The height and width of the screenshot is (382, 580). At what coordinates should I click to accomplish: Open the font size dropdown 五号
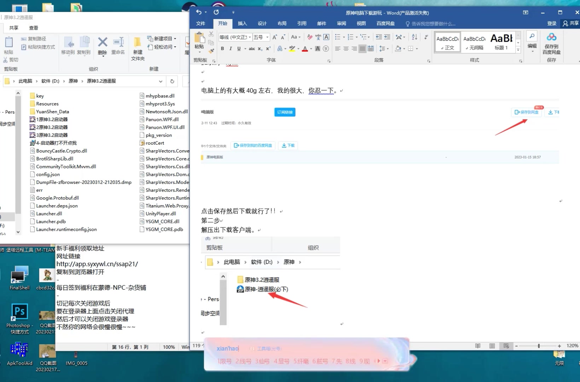point(267,37)
